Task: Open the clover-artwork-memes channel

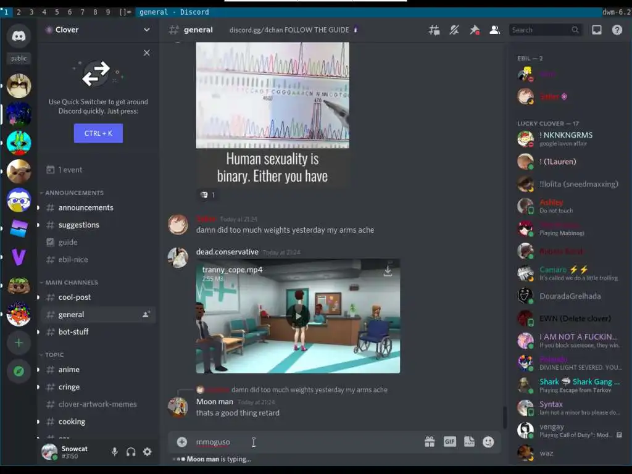Action: [98, 404]
